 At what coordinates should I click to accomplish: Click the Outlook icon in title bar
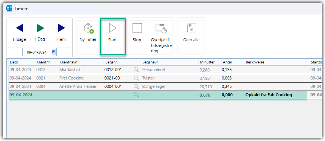tap(9, 9)
